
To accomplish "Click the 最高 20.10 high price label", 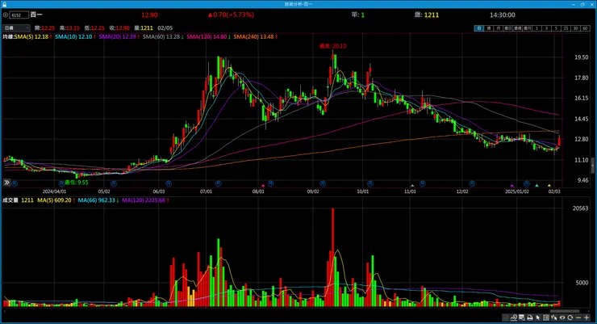I will click(x=332, y=46).
